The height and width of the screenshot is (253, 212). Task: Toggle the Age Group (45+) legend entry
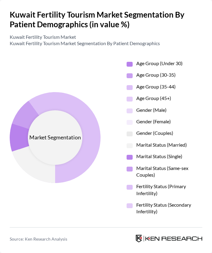pos(154,98)
